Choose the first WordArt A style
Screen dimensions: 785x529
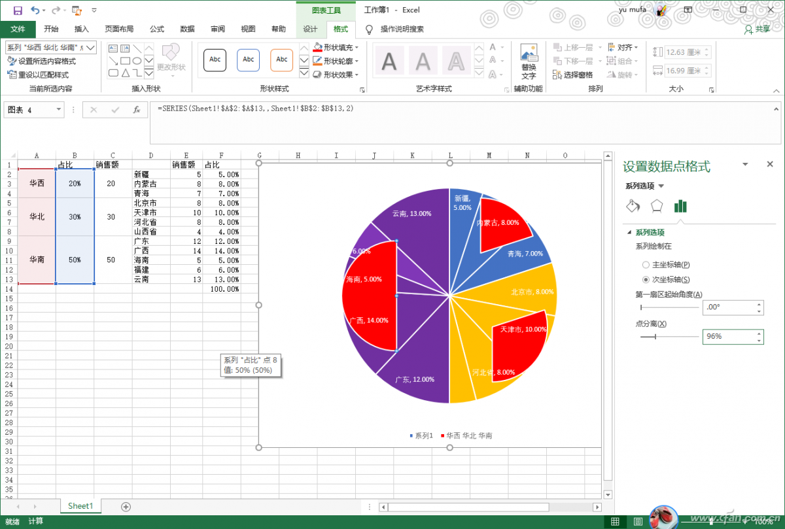point(389,61)
